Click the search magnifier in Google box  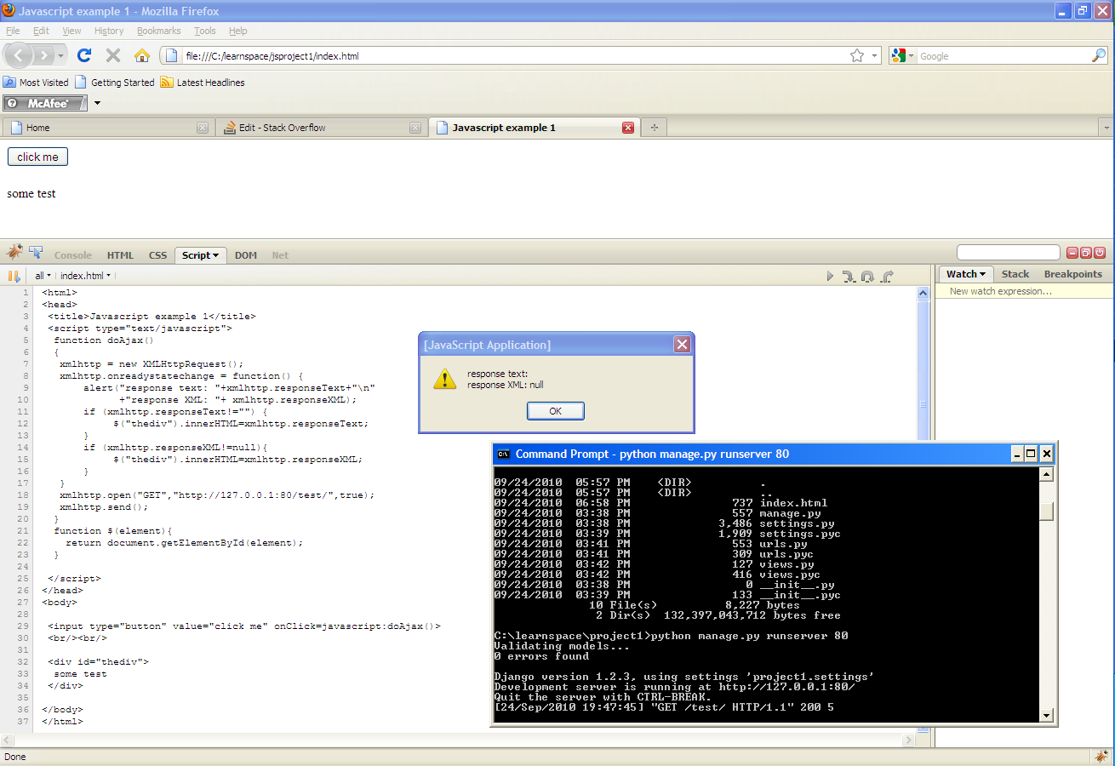click(1099, 55)
